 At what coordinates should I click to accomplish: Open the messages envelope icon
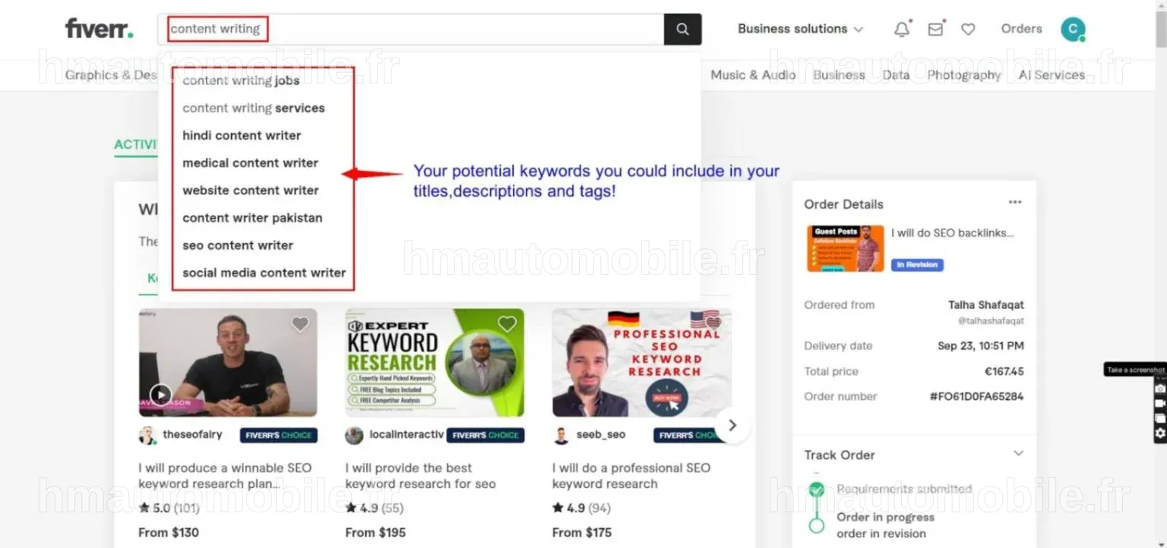pyautogui.click(x=936, y=29)
